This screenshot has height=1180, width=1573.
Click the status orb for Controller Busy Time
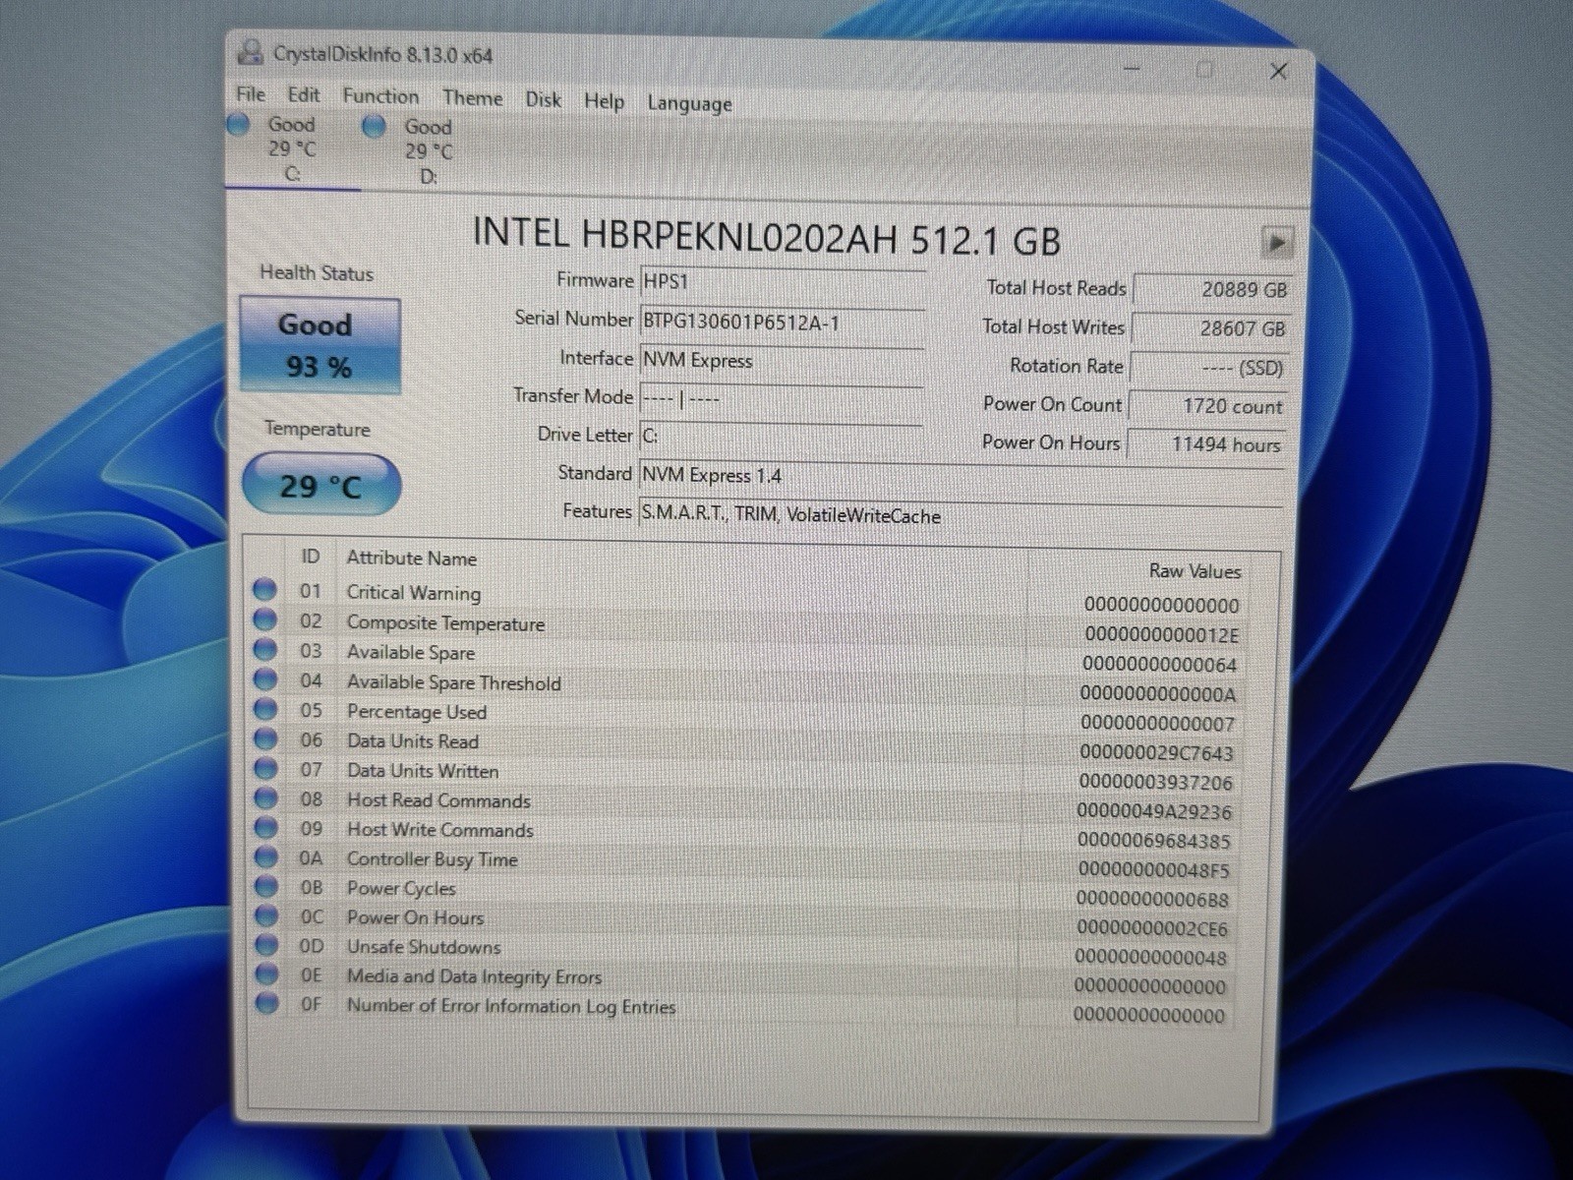pyautogui.click(x=265, y=856)
